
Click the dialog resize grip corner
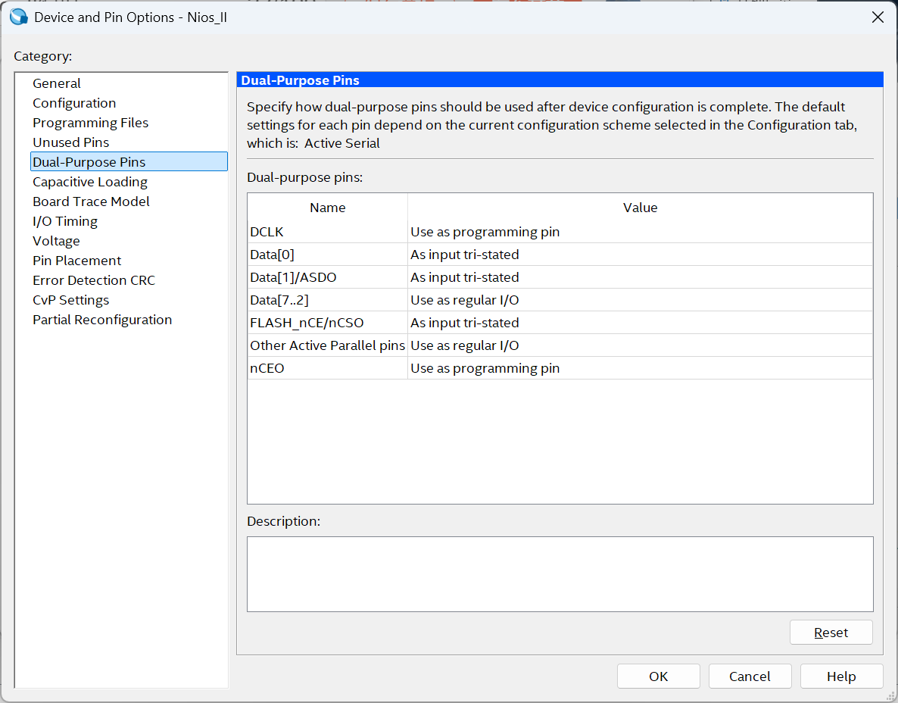pos(890,695)
